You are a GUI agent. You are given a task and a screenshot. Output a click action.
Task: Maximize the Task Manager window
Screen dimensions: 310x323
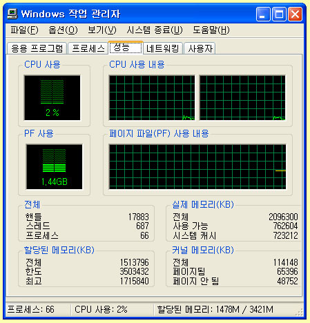pos(279,14)
